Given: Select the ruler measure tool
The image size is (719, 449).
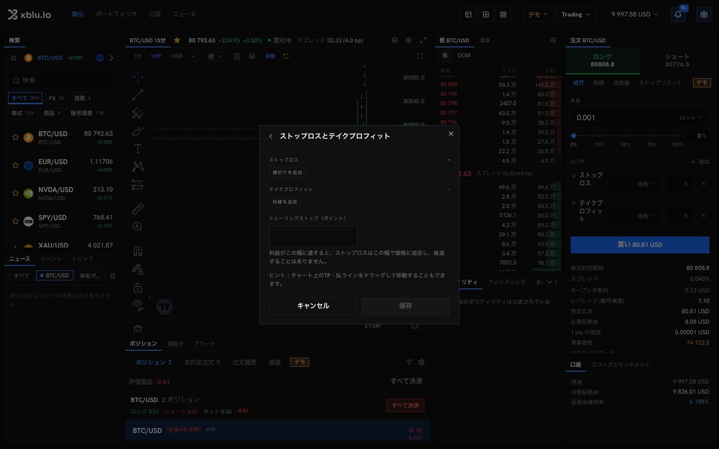Looking at the screenshot, I should [x=138, y=209].
